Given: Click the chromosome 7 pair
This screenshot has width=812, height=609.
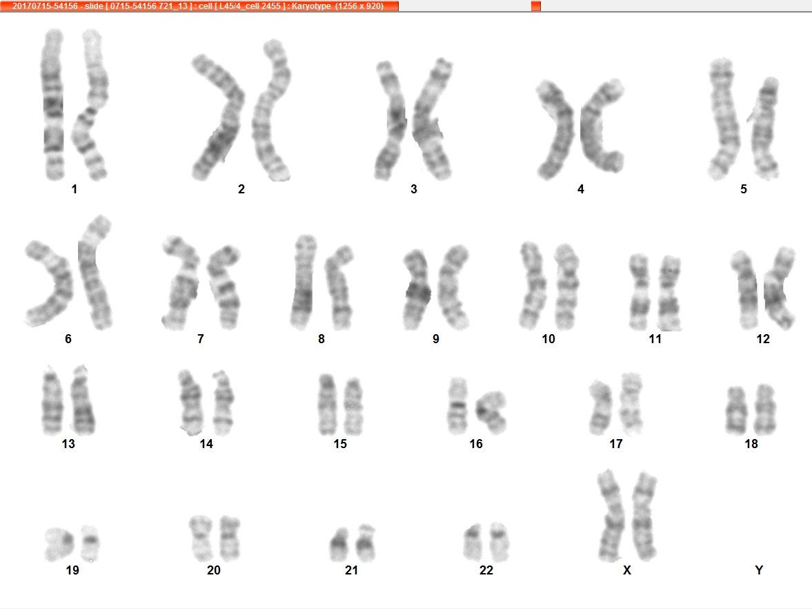Looking at the screenshot, I should 201,282.
